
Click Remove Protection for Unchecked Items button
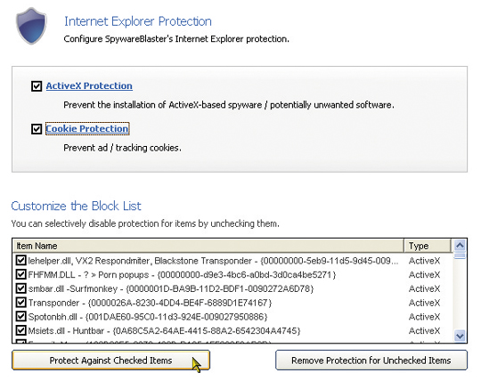click(371, 361)
